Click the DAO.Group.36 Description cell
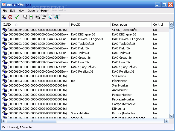Screen dimensions: 175x131 click(122, 58)
